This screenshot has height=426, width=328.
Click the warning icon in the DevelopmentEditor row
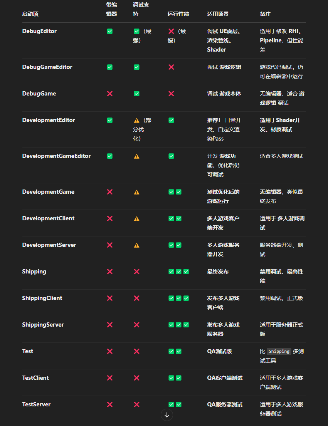[136, 120]
